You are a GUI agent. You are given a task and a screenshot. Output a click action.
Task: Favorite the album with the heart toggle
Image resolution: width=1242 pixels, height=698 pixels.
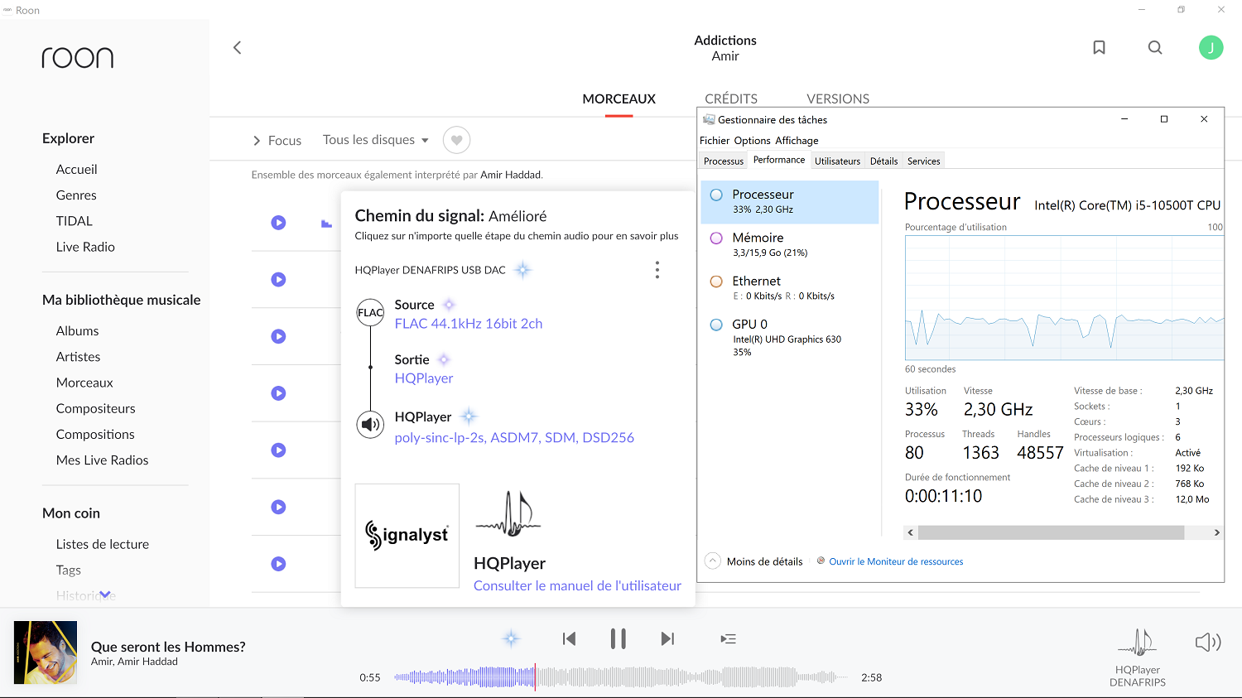tap(456, 140)
